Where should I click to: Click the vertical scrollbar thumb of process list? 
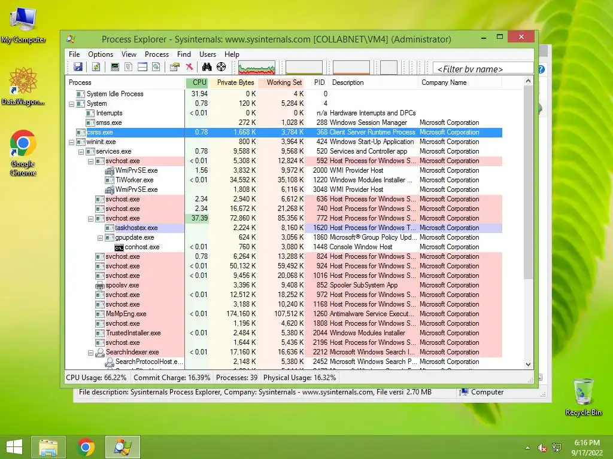528,182
